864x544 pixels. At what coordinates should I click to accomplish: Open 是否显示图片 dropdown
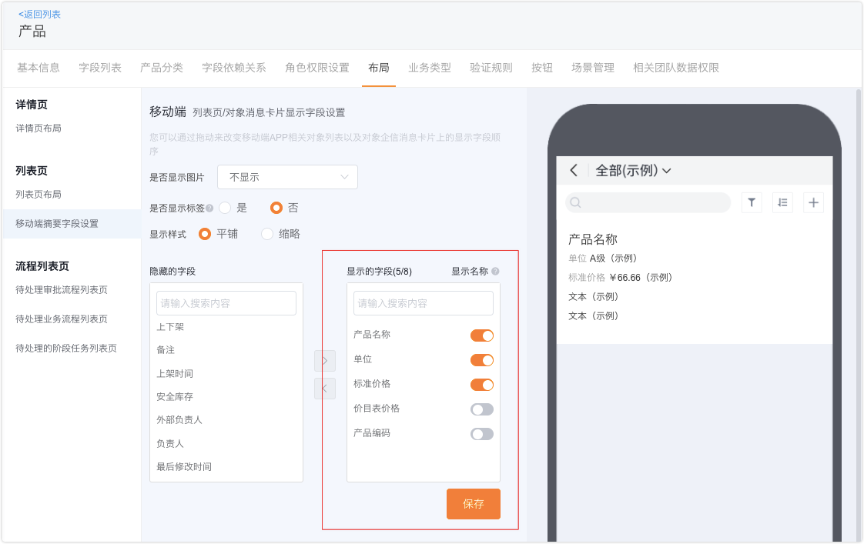tap(287, 177)
